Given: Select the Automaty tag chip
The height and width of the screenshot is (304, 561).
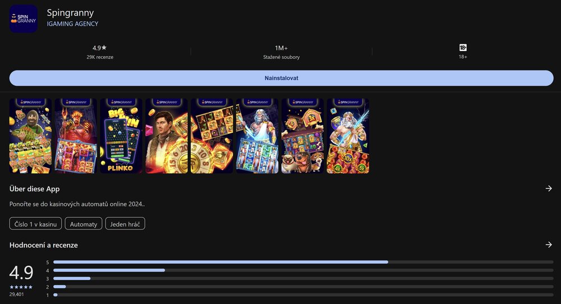Looking at the screenshot, I should click(x=84, y=223).
